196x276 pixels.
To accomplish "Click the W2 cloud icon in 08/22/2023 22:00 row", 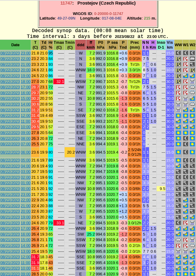I will (x=192, y=59).
